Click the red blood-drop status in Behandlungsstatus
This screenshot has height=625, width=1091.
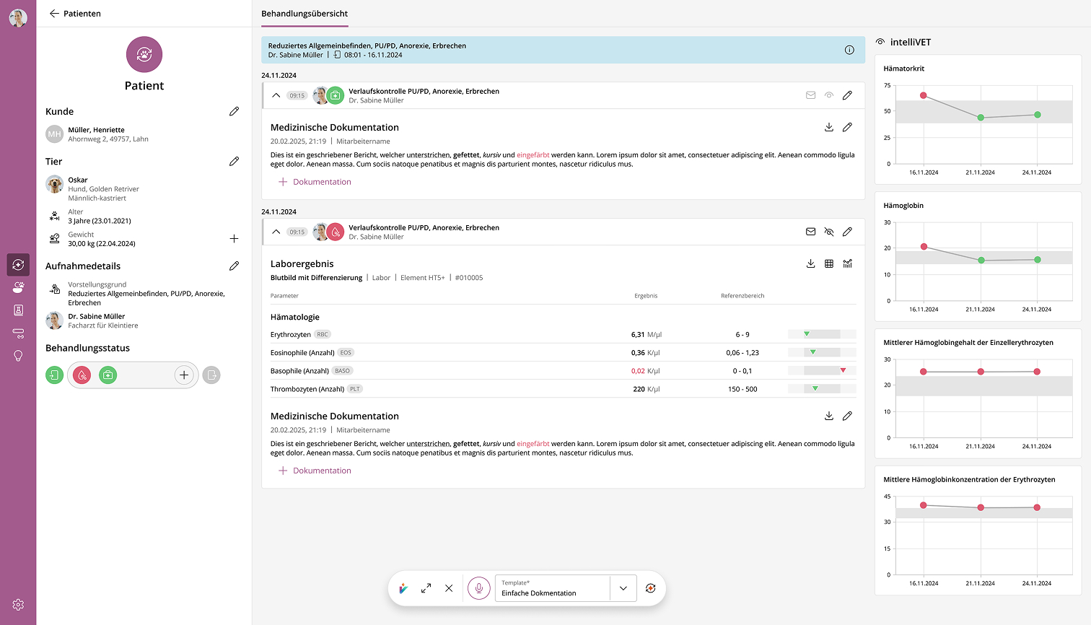(82, 375)
